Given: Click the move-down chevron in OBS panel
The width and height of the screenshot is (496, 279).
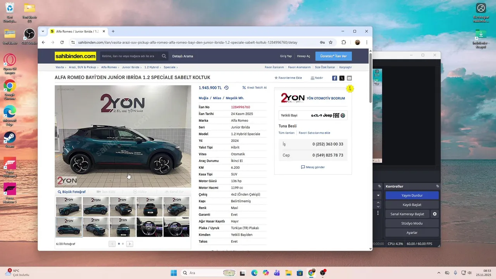Looking at the screenshot, I should 378,207.
